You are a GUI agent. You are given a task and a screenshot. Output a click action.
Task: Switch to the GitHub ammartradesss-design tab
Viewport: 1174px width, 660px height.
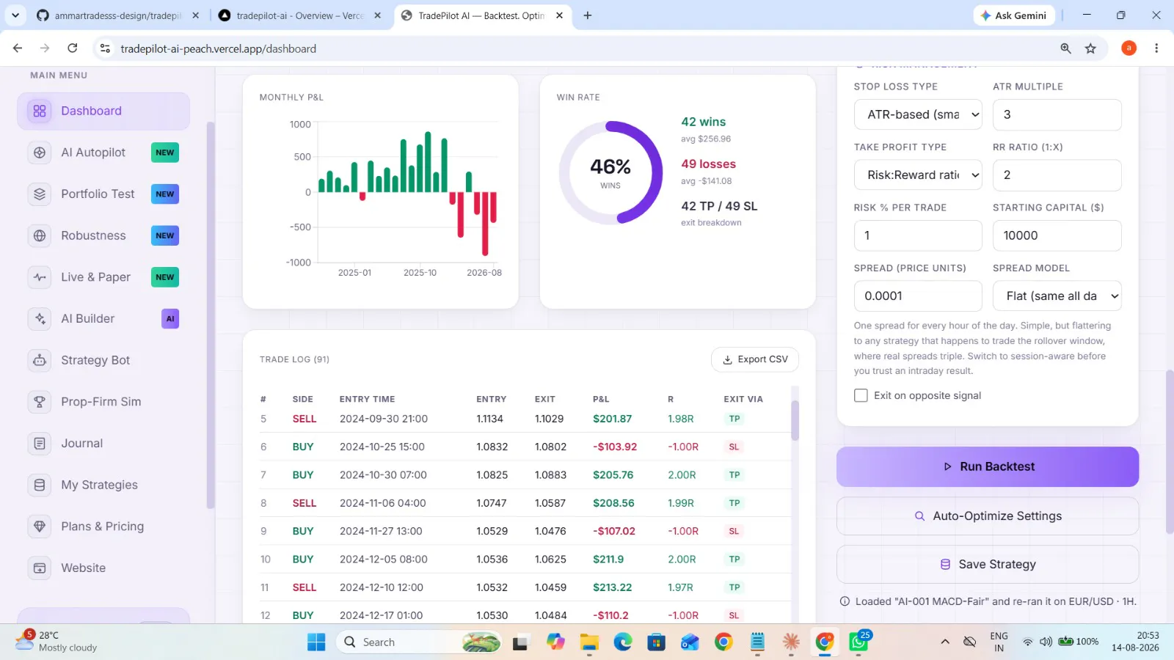click(117, 15)
